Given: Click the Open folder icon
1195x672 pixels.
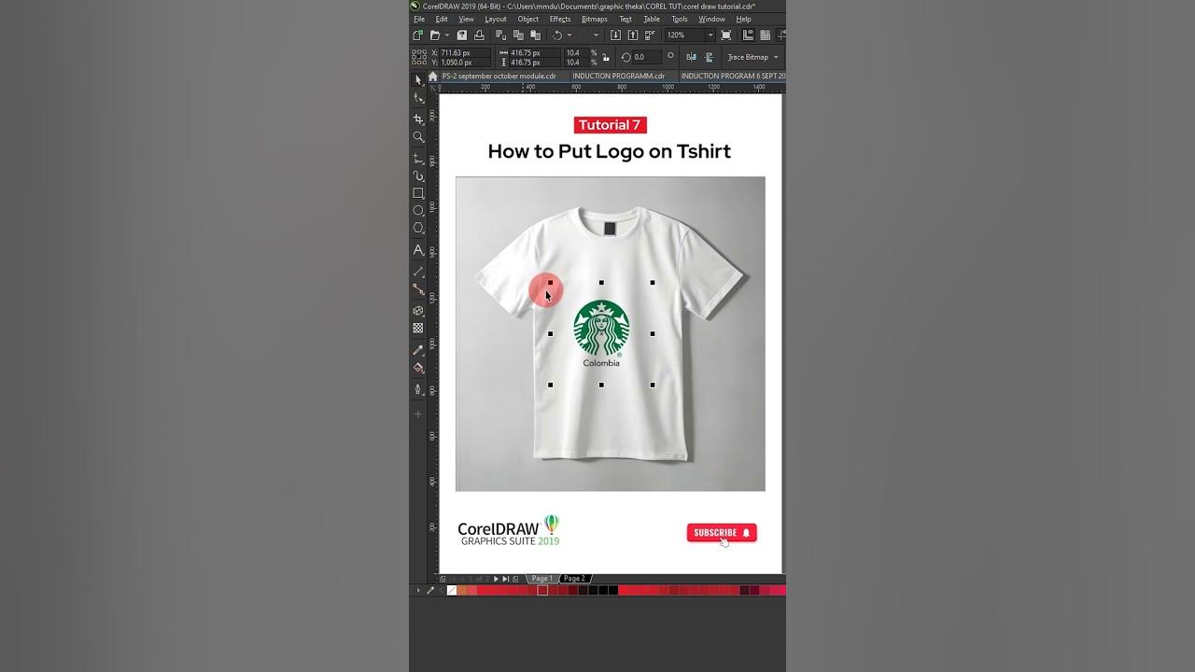Looking at the screenshot, I should (434, 35).
